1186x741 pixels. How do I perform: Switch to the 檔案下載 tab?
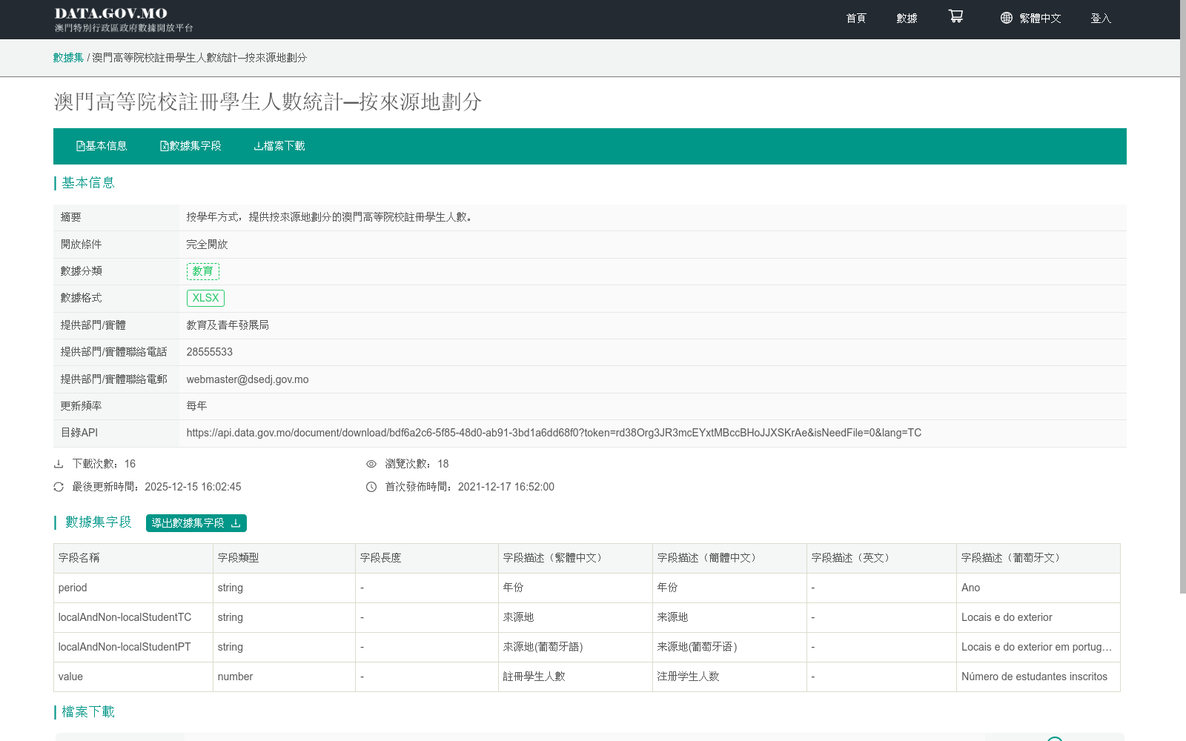pyautogui.click(x=279, y=146)
